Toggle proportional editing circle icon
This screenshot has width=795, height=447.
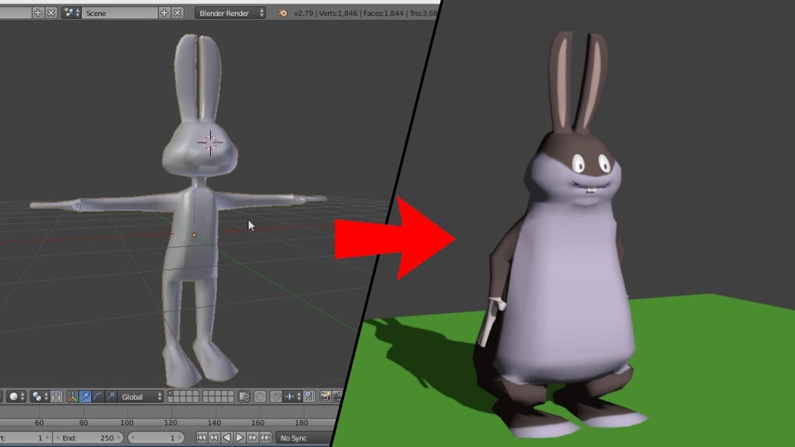coord(260,396)
